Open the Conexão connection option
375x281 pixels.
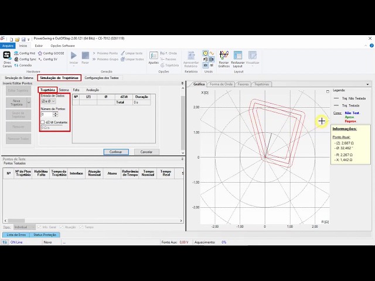point(23,65)
